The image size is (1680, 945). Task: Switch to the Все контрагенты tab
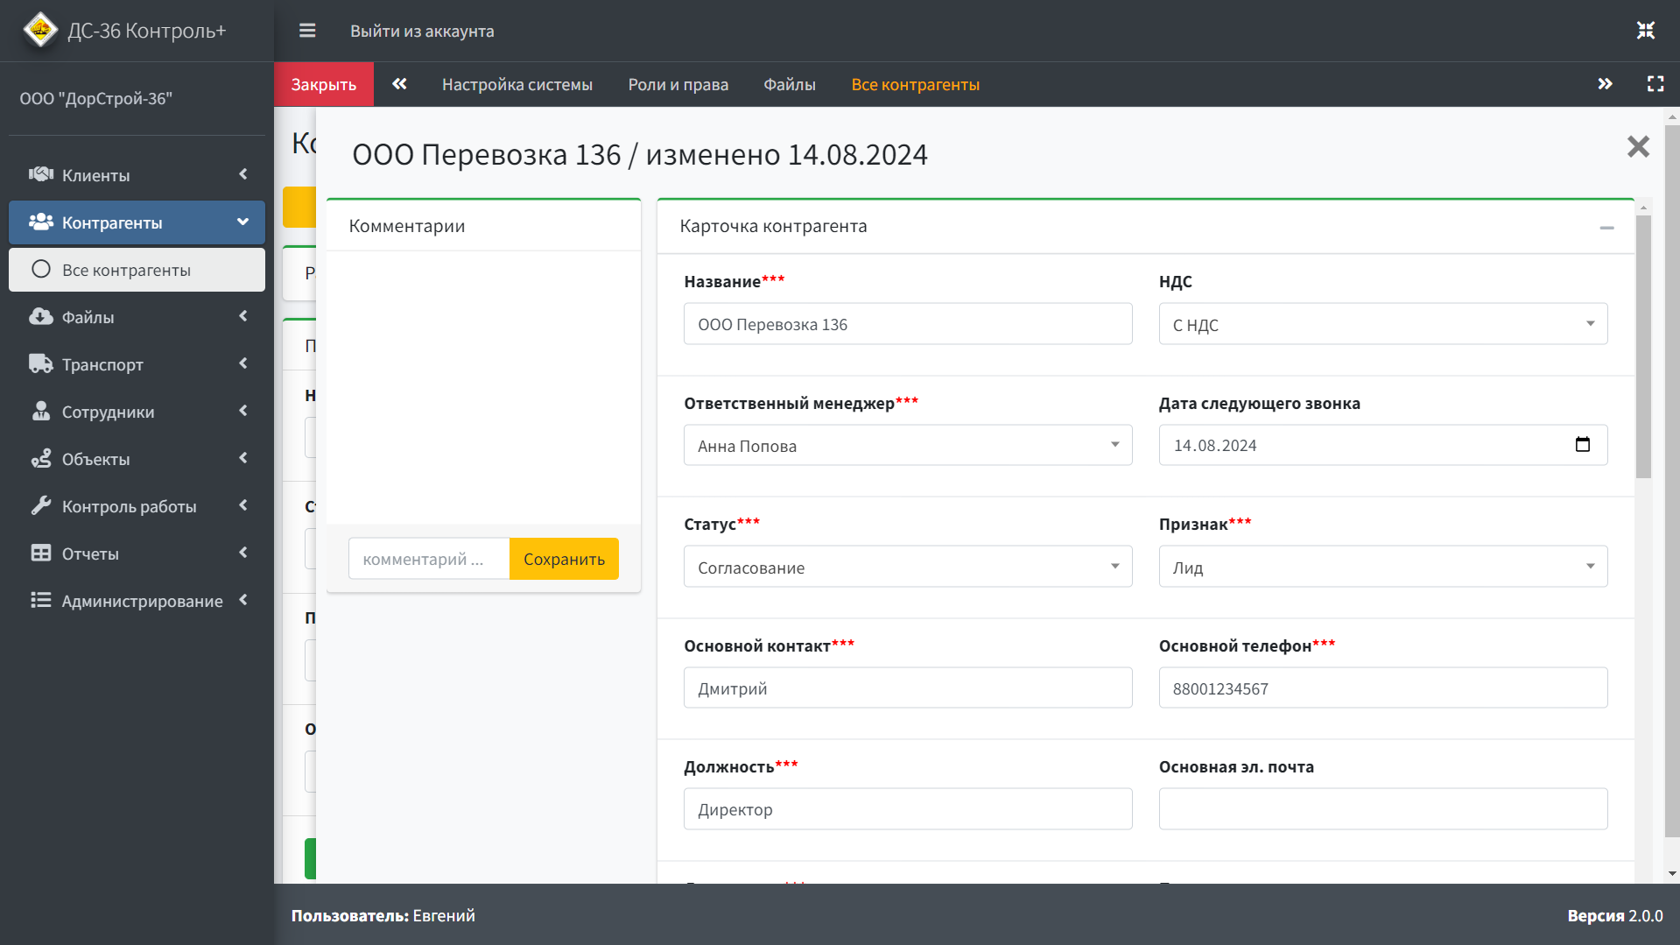916,84
